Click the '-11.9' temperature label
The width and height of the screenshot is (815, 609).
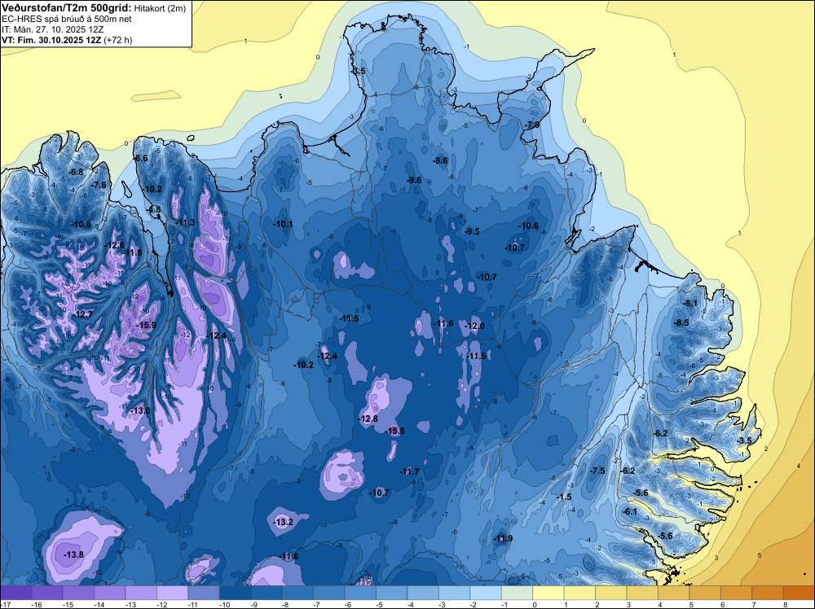click(x=503, y=538)
